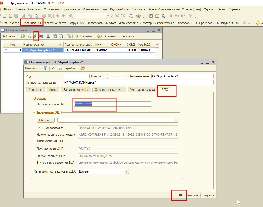Click the add new item green plus icon

coord(23,36)
